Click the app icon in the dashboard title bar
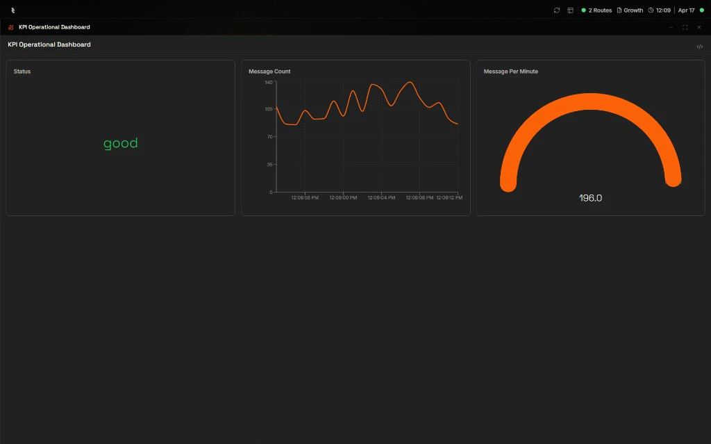 point(10,26)
